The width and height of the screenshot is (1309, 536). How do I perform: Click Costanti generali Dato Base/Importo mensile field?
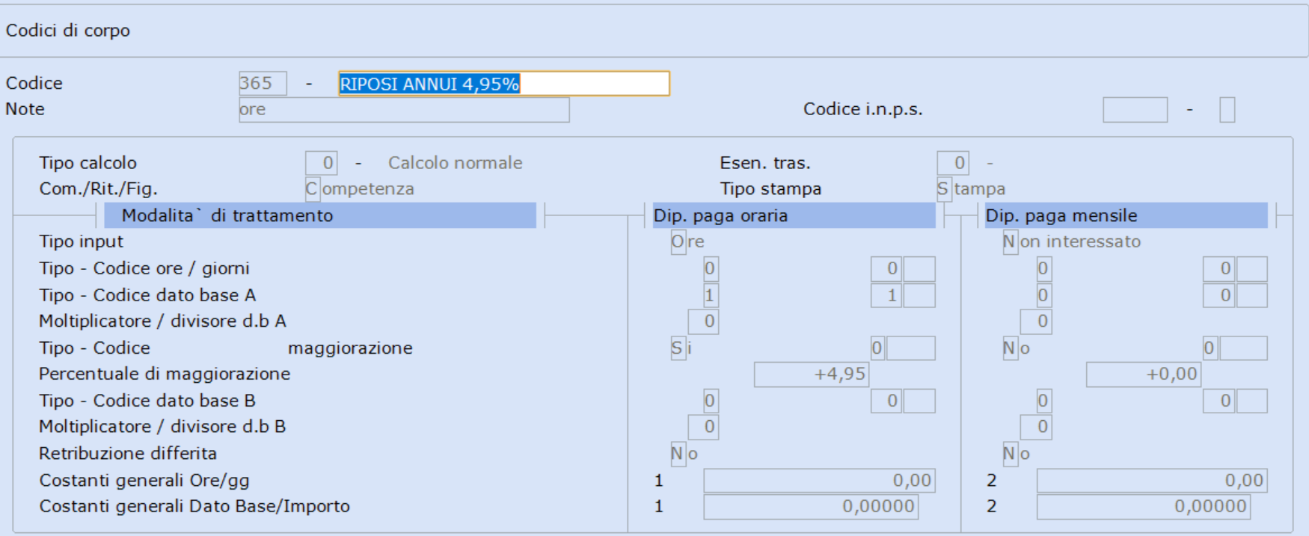click(x=1144, y=507)
